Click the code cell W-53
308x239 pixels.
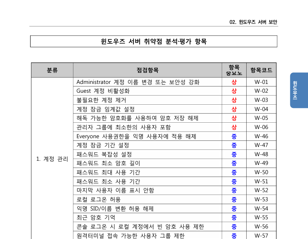click(x=261, y=200)
